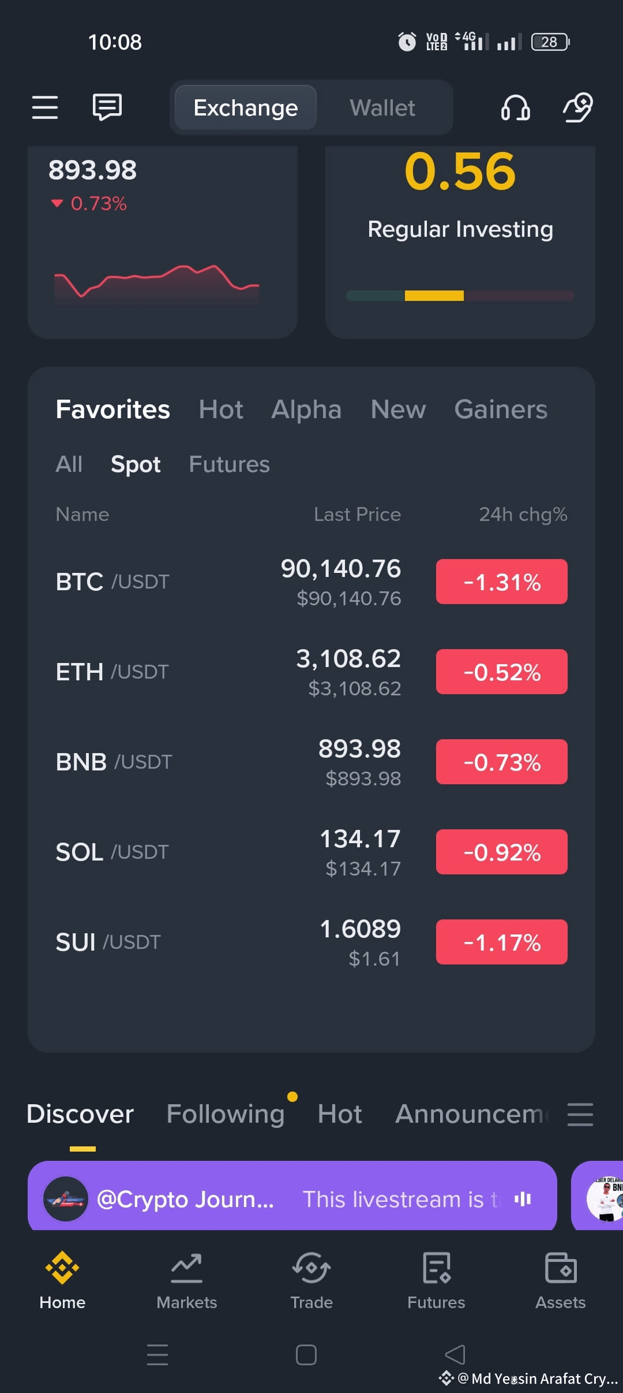Toggle the BTC 24h change percentage badge
623x1393 pixels.
[x=502, y=582]
